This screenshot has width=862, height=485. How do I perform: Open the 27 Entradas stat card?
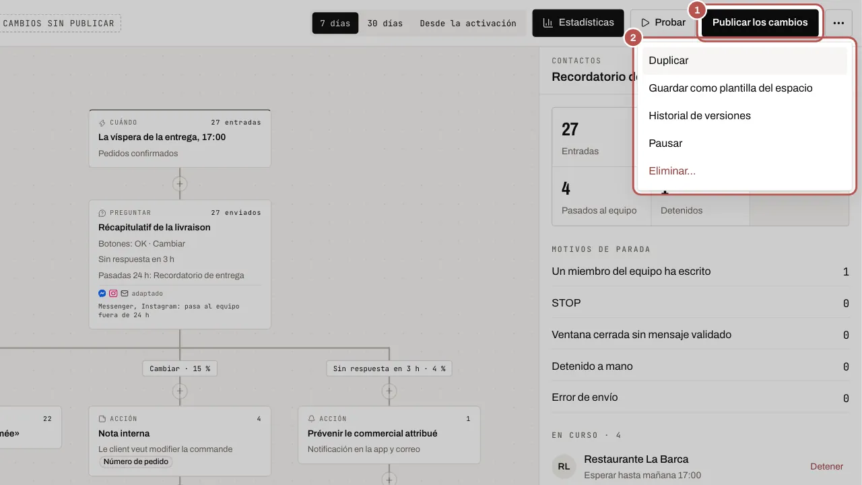601,137
